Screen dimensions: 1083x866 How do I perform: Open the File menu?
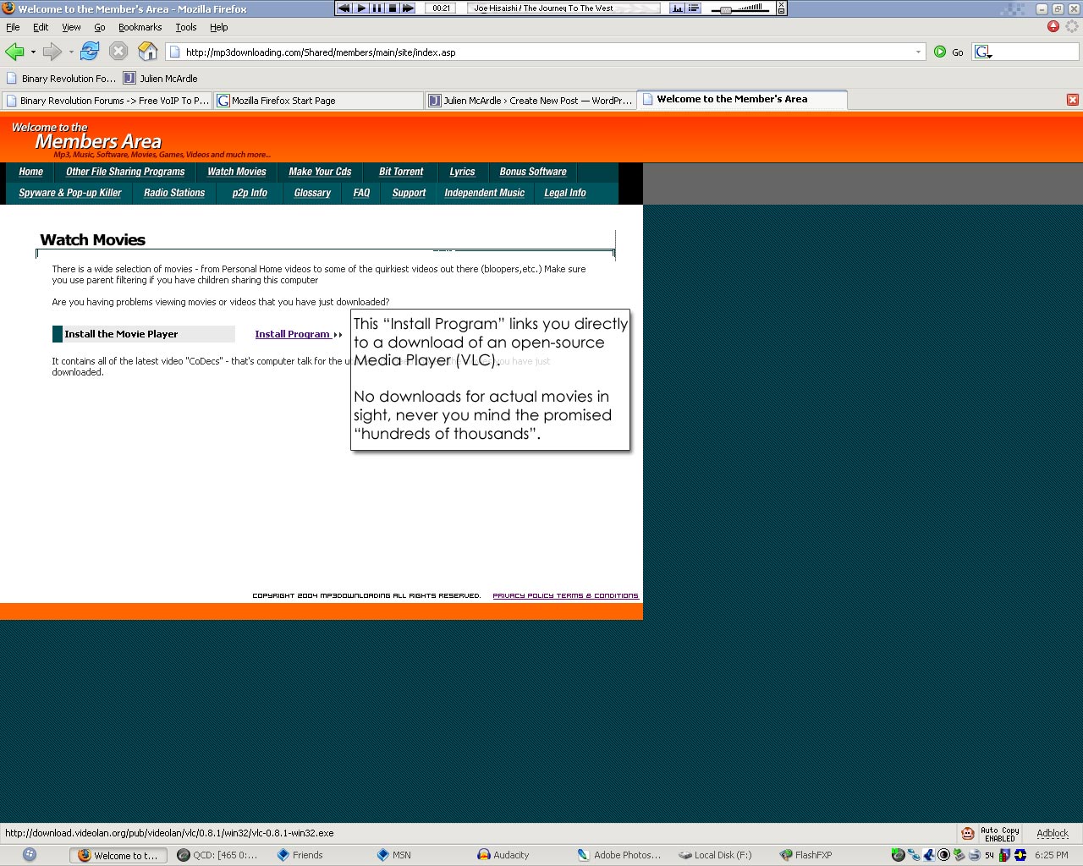tap(13, 27)
